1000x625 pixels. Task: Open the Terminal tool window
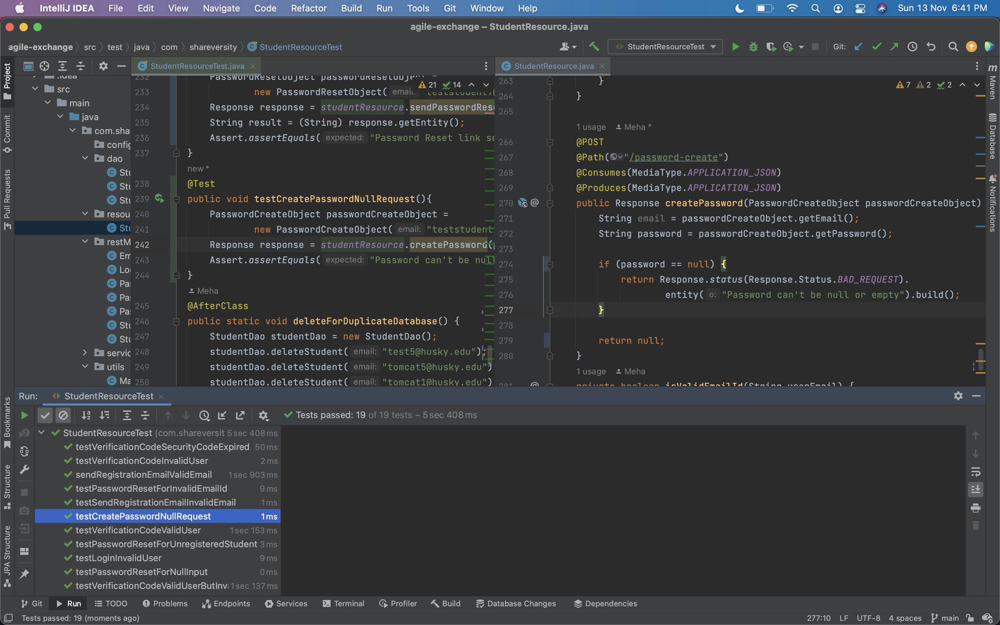[344, 603]
